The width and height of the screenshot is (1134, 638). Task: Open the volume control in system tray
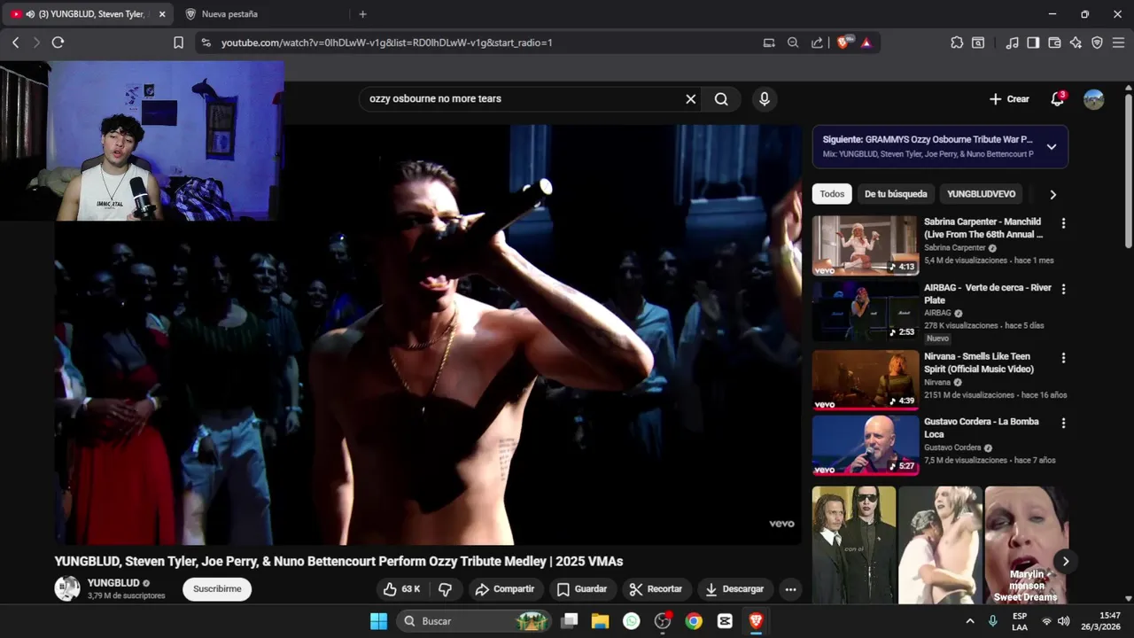(x=1064, y=621)
